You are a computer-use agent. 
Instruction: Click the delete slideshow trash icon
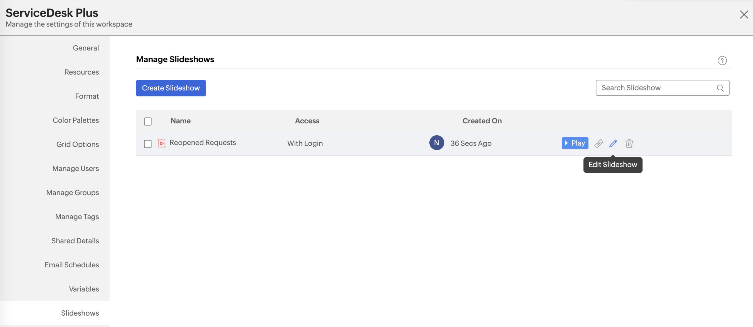click(629, 143)
